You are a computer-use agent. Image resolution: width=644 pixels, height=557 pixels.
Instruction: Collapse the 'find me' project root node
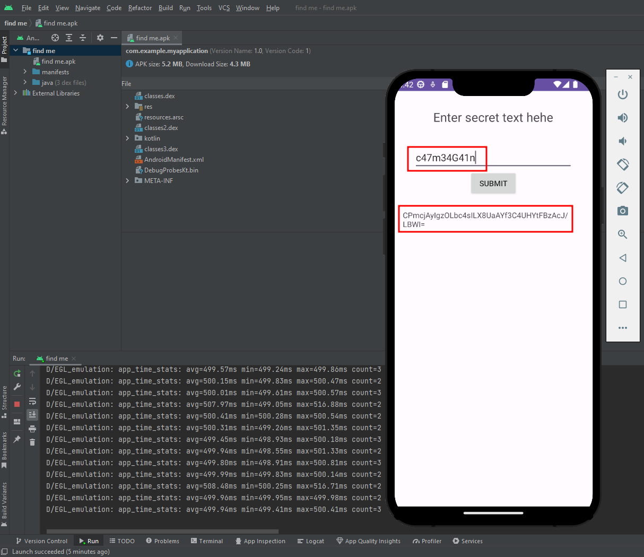(16, 50)
